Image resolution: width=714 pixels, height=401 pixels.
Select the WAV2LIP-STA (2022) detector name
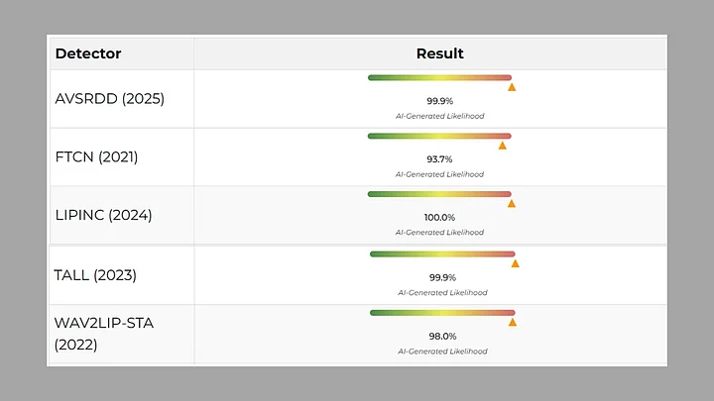click(x=103, y=334)
